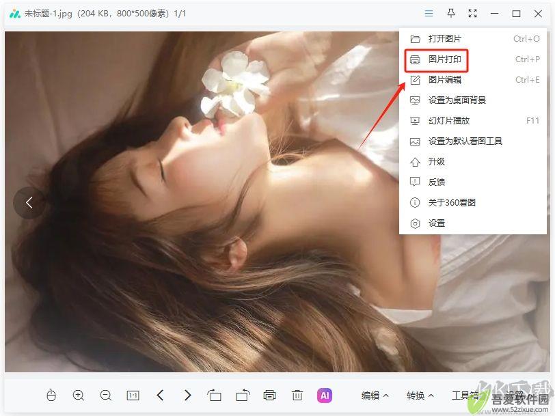This screenshot has width=555, height=416.
Task: Expand the 转换 dropdown
Action: 420,396
